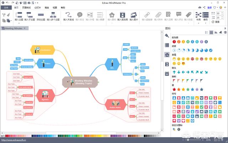This screenshot has width=228, height=143.
Task: Click the 插入评论 comment bubble icon
Action: (x=178, y=14)
